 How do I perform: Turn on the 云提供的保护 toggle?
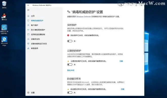(70, 64)
